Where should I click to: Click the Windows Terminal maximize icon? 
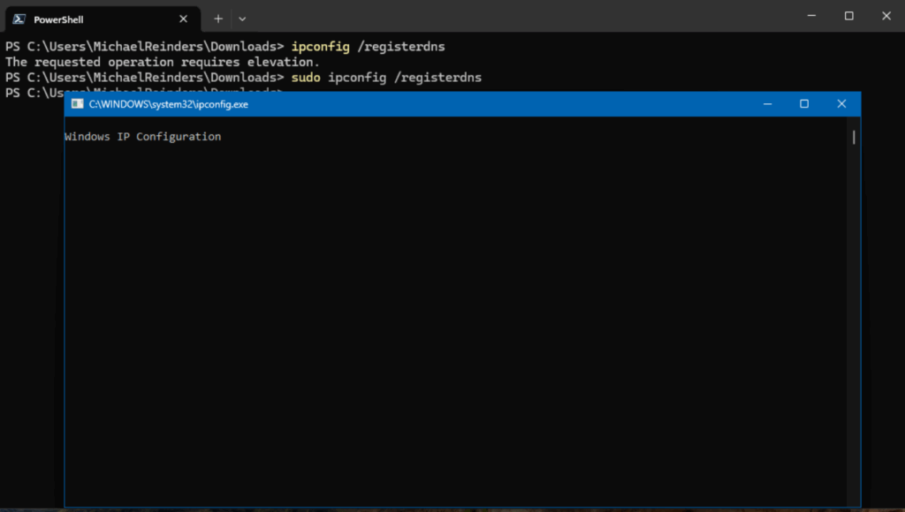tap(848, 15)
